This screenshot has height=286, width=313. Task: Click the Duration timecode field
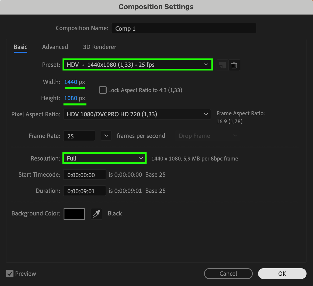tap(85, 191)
